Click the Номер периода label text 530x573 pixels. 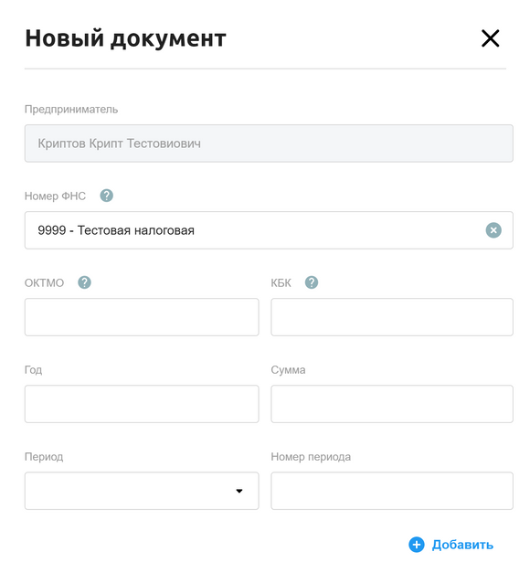(311, 457)
